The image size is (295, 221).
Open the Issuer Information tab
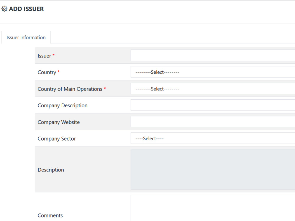coord(26,37)
